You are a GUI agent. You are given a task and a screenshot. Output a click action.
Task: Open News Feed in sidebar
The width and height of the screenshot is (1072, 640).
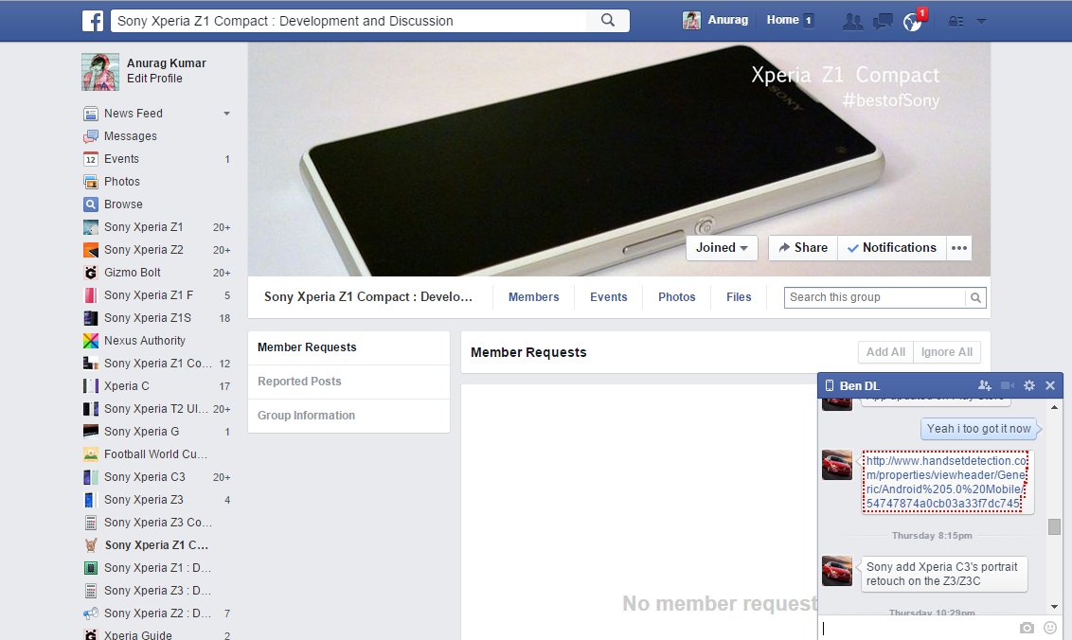(134, 114)
